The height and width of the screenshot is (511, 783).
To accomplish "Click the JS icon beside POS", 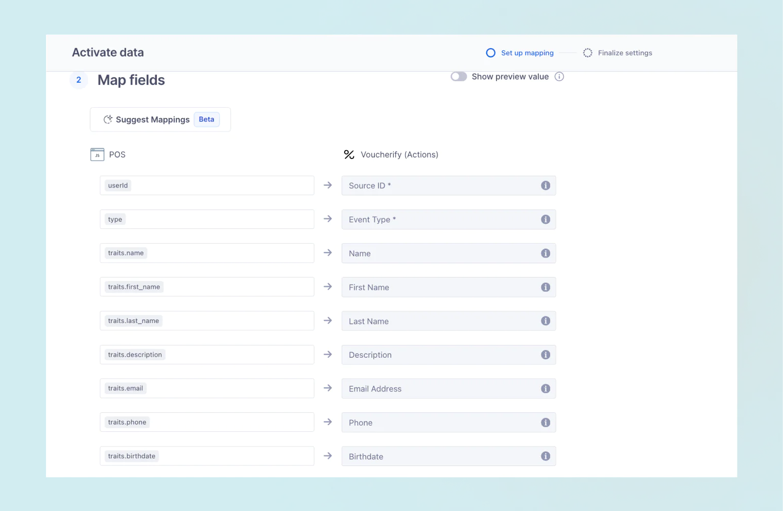I will tap(97, 154).
